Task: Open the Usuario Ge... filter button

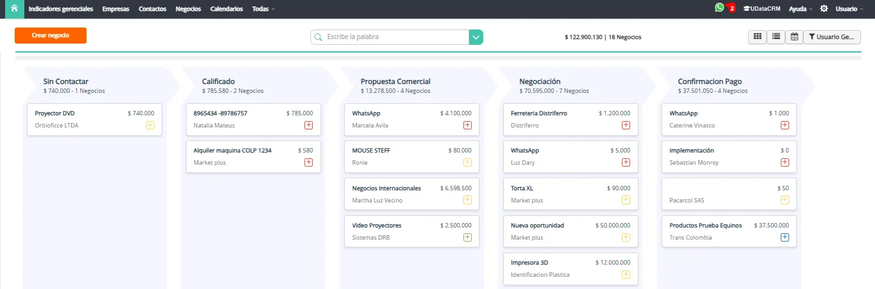Action: tap(832, 37)
